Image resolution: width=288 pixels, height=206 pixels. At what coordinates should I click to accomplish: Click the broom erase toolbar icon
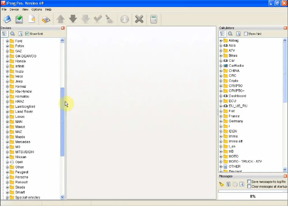(x=109, y=19)
